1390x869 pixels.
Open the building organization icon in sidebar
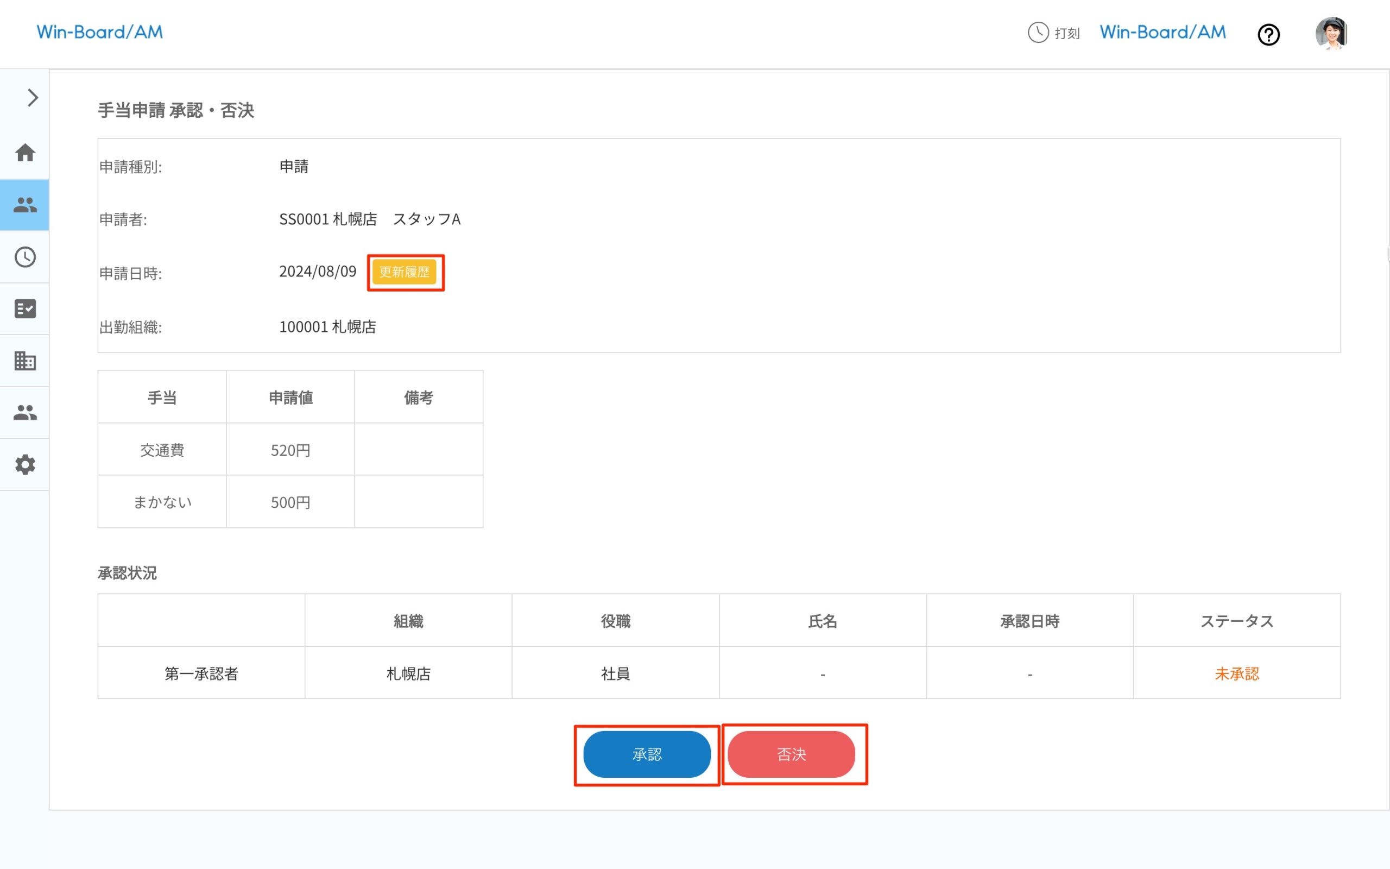pos(24,361)
